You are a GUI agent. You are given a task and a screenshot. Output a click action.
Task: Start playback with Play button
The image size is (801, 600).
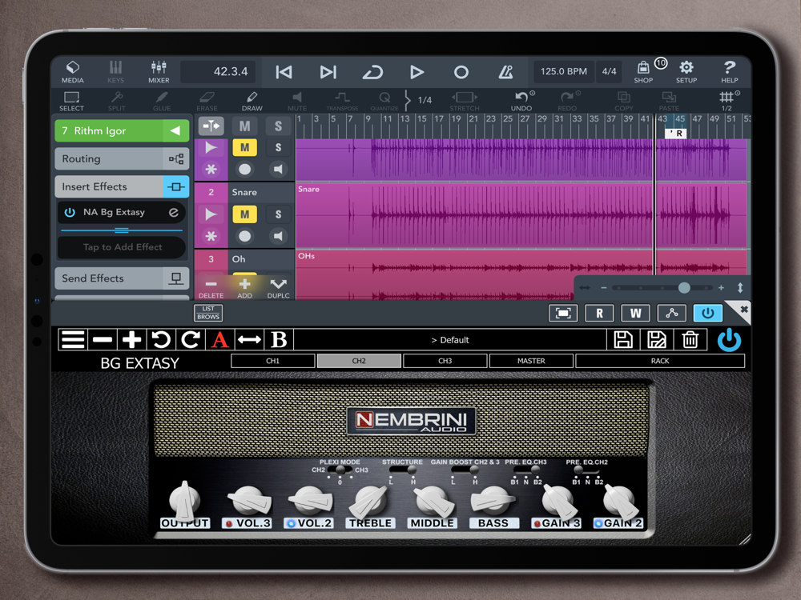(417, 72)
